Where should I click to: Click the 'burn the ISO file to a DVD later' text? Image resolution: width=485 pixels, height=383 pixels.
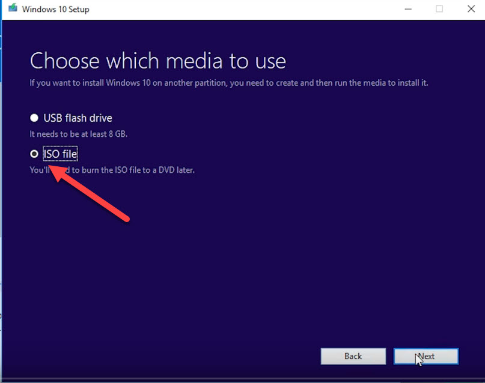pos(138,170)
